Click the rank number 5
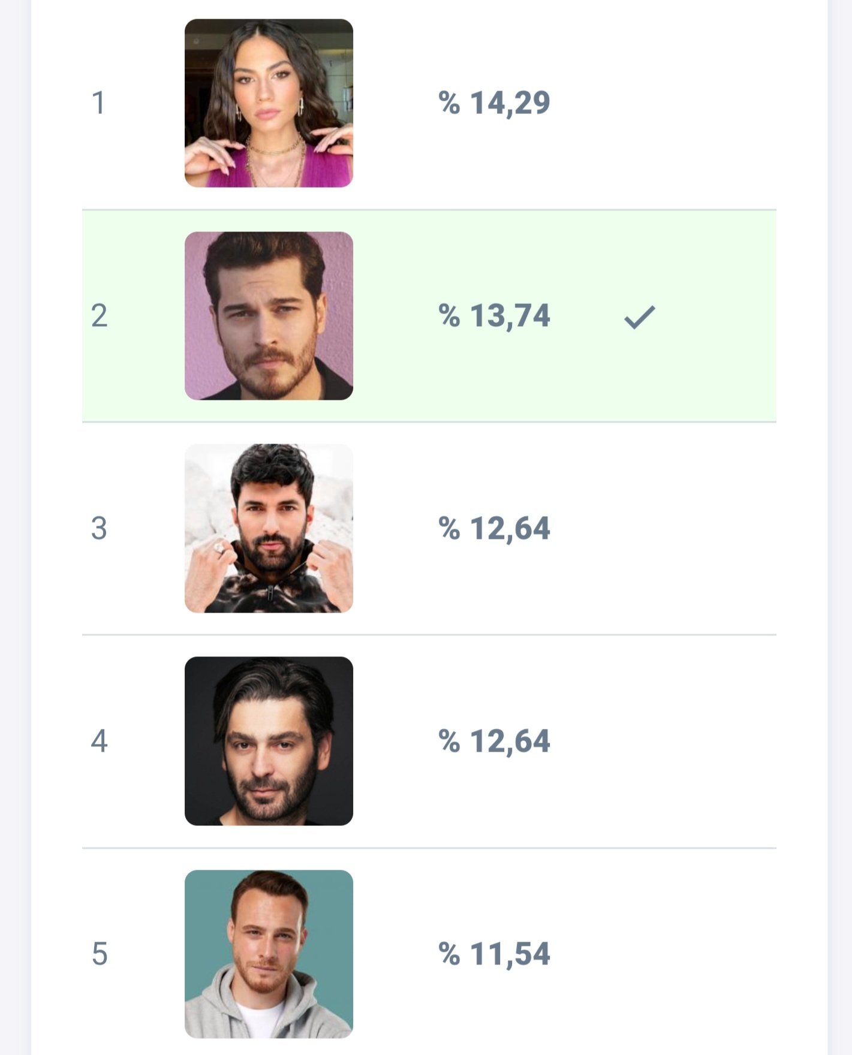The width and height of the screenshot is (852, 1055). (x=99, y=954)
